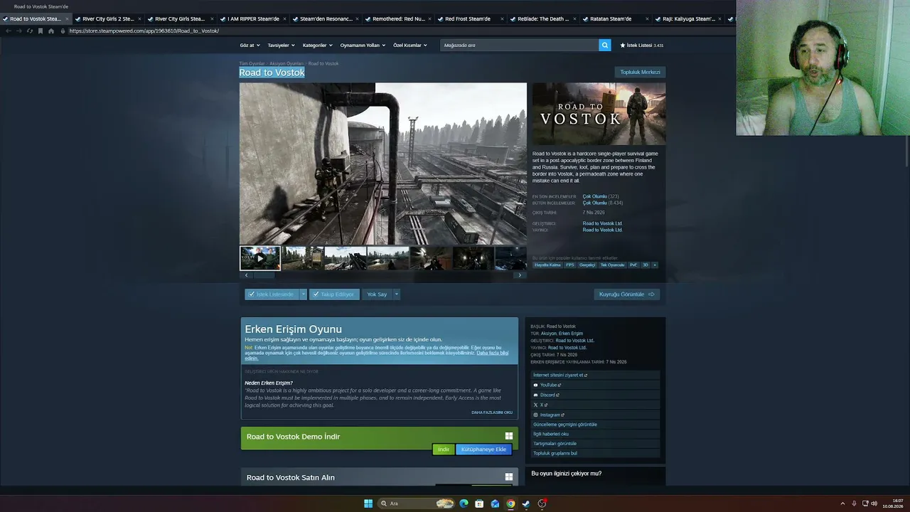The height and width of the screenshot is (512, 910).
Task: Close the I AM RIPPER tab
Action: pos(284,19)
